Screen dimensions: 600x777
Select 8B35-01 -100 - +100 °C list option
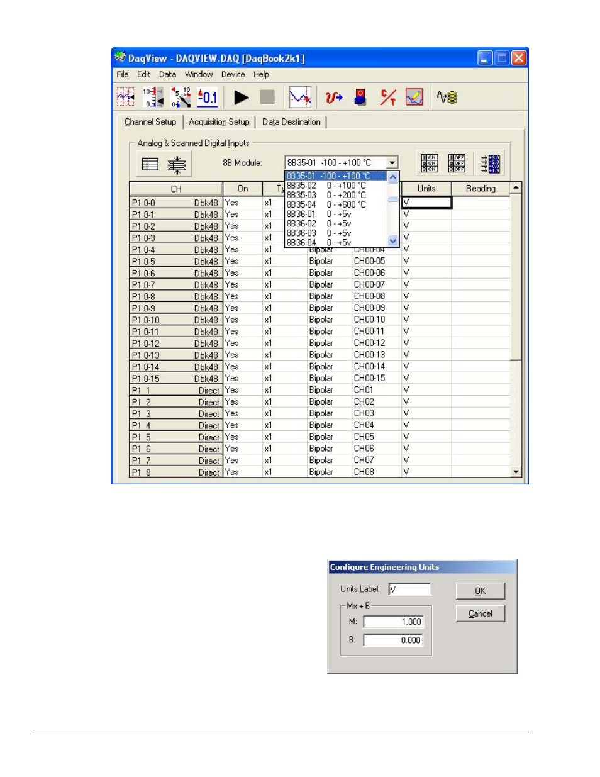[x=336, y=176]
